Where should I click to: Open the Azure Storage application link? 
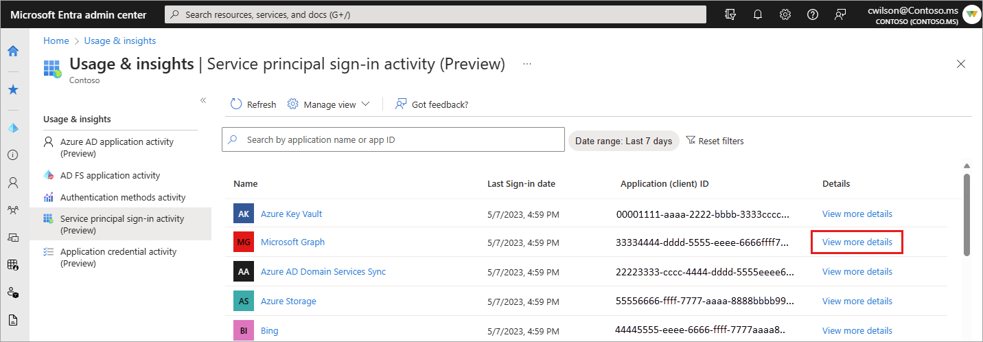[x=288, y=301]
